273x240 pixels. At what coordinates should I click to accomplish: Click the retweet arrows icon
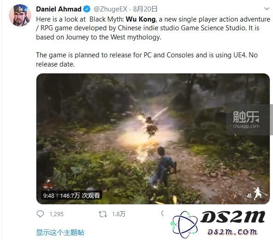coord(103,214)
